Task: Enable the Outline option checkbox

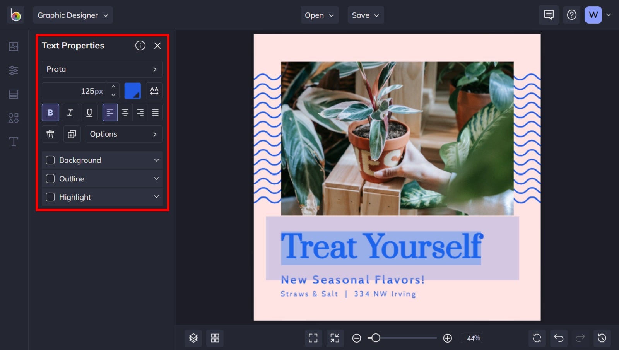Action: [50, 178]
